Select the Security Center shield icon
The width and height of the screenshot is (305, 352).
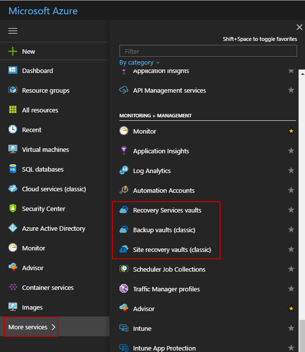[13, 209]
